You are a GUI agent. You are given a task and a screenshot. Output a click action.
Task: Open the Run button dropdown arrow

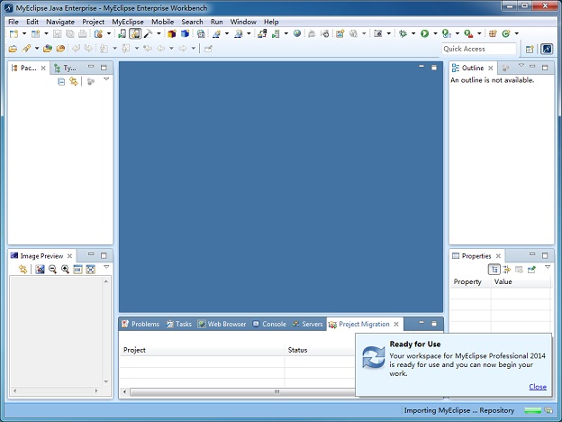434,33
